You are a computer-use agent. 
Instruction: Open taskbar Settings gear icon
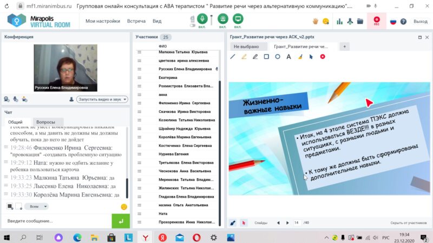[x=214, y=238]
